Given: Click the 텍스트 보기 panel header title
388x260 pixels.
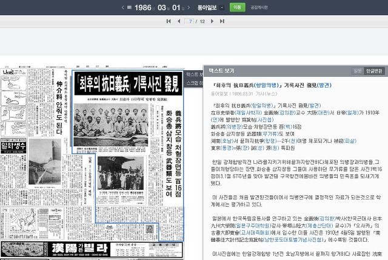Looking at the screenshot, I should click(x=221, y=71).
